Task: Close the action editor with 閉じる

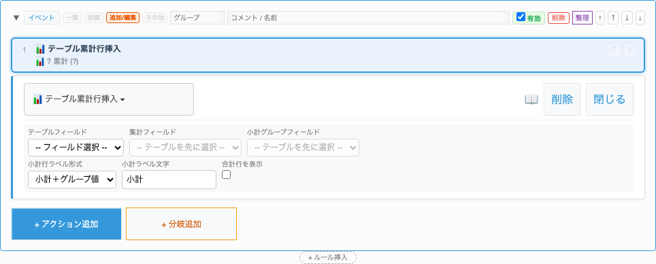Action: tap(610, 99)
